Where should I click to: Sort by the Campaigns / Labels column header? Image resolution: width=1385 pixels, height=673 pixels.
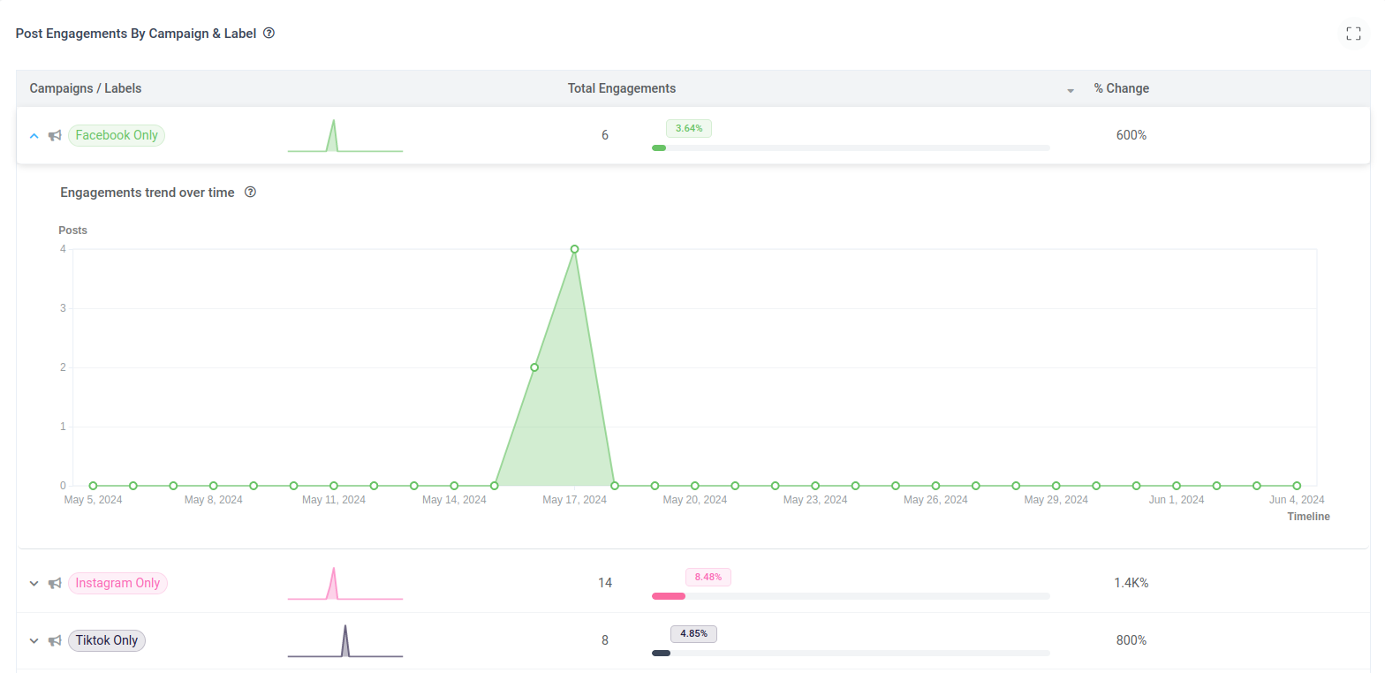[86, 88]
